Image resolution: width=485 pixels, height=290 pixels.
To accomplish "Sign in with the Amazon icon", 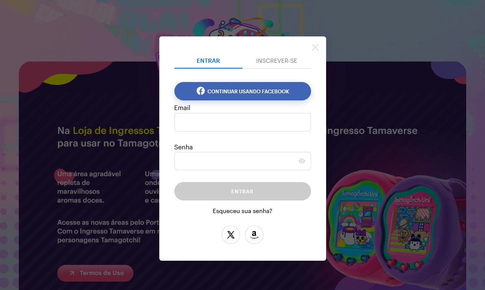I will tap(254, 235).
